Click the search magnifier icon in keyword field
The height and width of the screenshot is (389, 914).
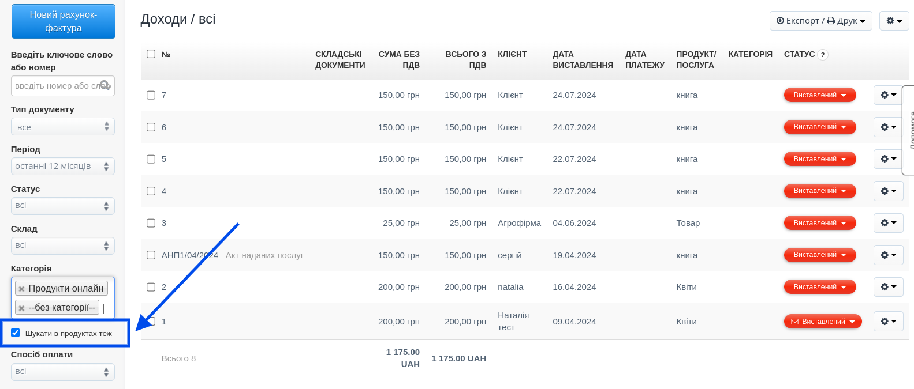105,85
